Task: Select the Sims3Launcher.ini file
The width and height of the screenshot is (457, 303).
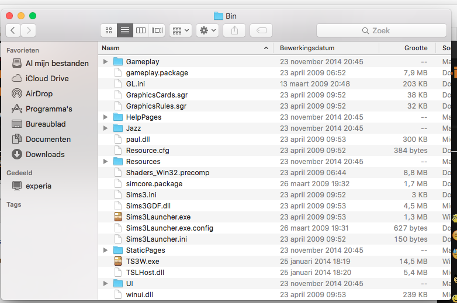Action: pos(157,239)
